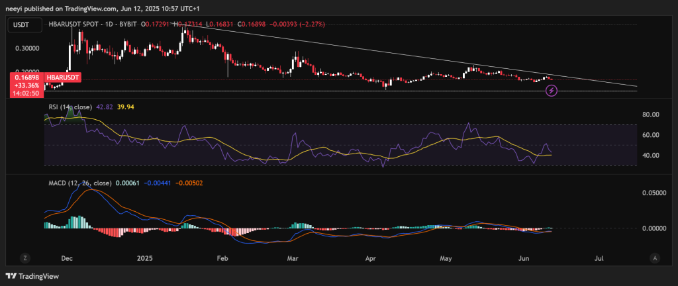678x286 pixels.
Task: Click the purple lightning event marker
Action: [552, 91]
